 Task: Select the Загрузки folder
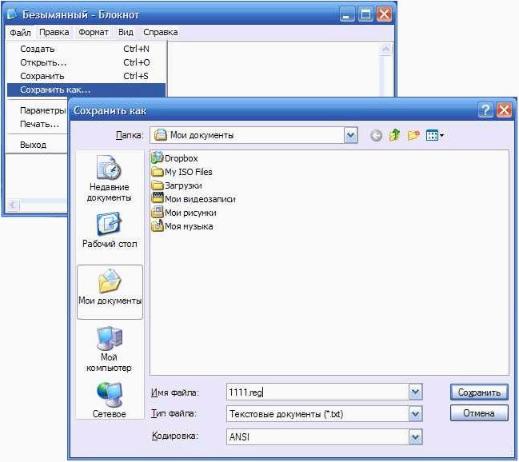tap(177, 185)
